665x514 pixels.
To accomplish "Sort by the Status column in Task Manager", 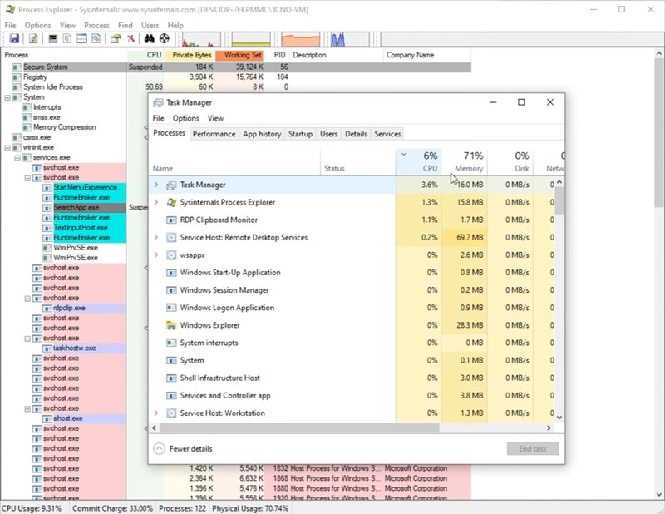I will point(358,161).
